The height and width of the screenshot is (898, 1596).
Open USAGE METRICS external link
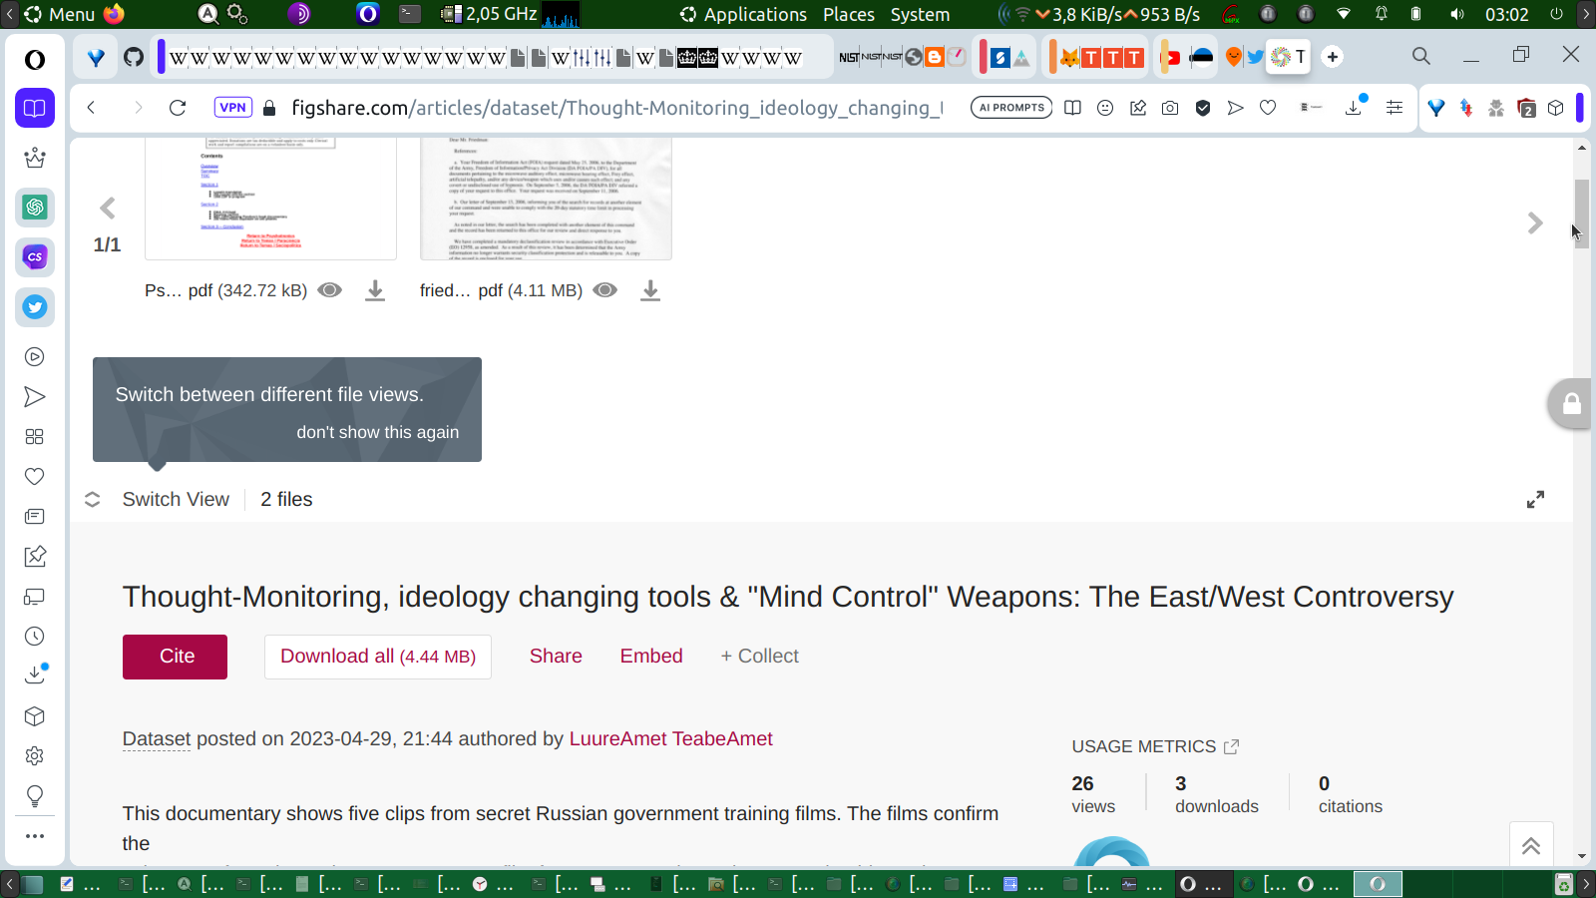coord(1155,746)
